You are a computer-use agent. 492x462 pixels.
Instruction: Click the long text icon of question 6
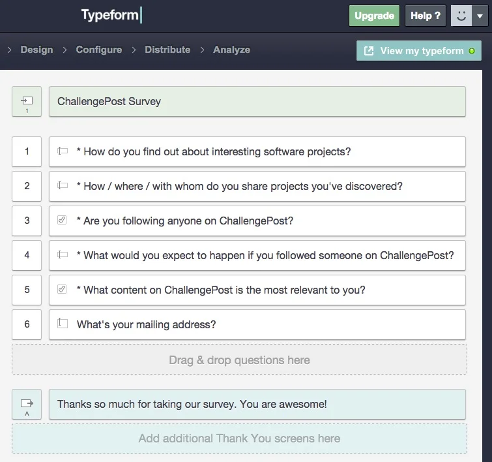(x=63, y=323)
